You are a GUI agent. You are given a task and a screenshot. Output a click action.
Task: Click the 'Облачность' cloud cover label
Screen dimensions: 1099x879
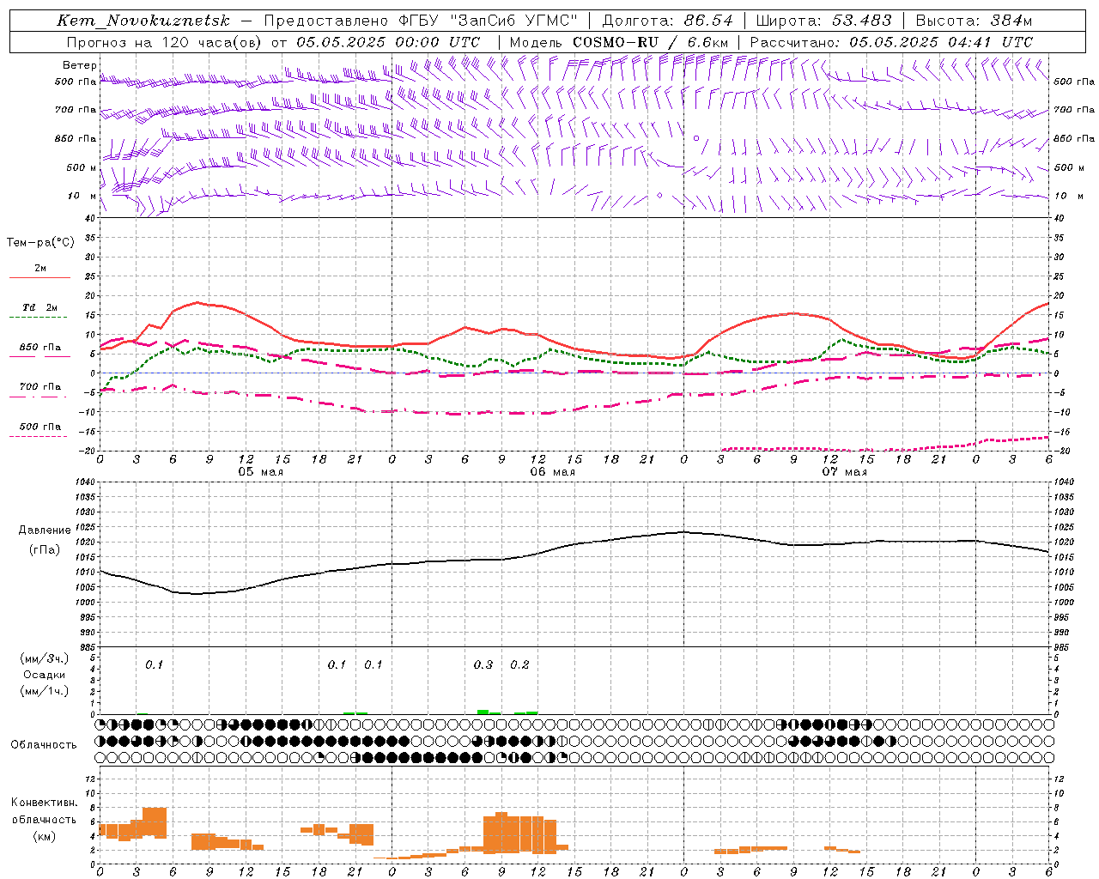point(44,744)
